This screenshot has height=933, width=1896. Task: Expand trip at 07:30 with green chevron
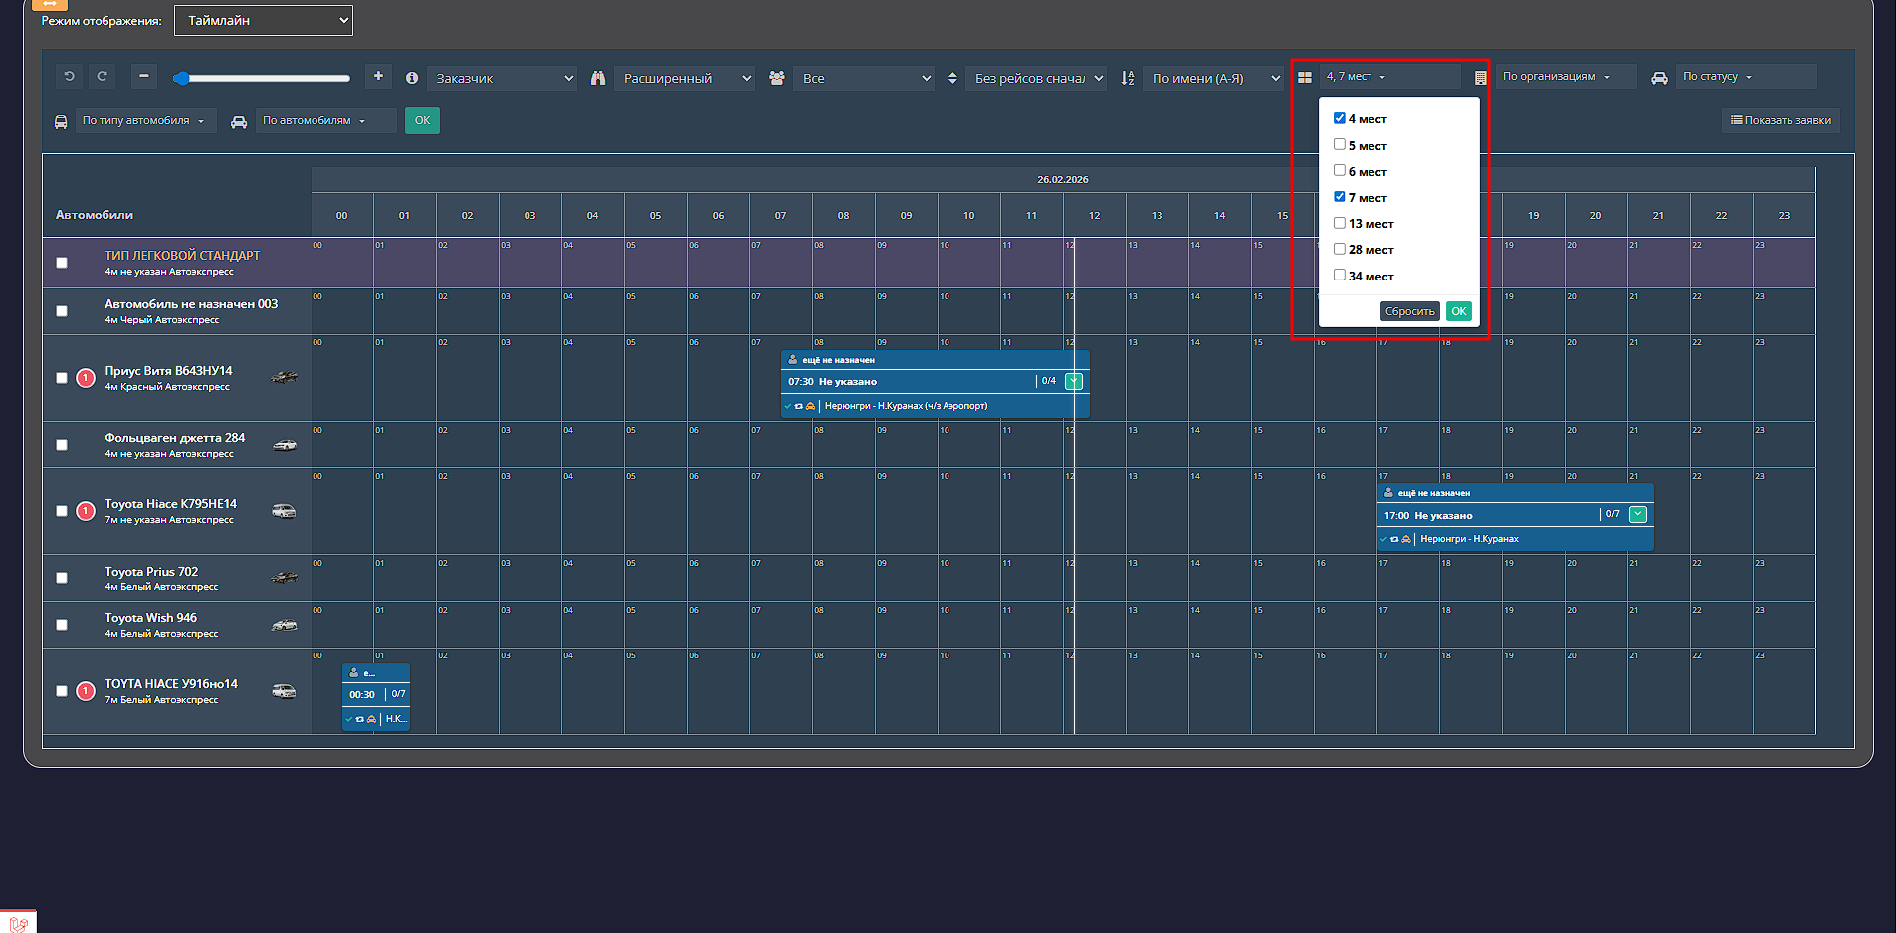1074,381
